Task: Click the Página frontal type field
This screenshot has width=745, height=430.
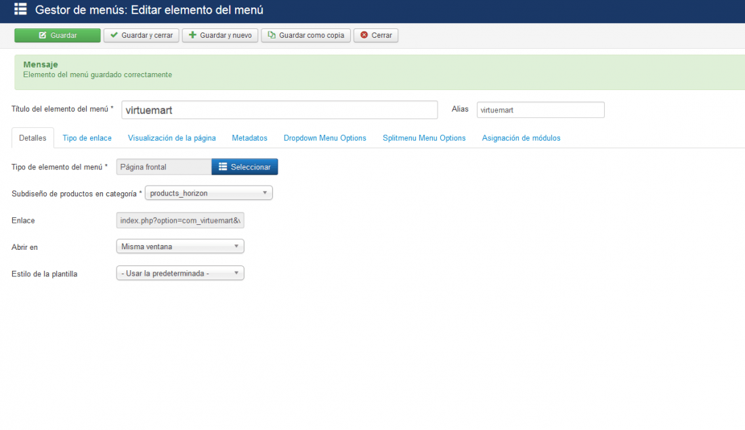Action: [x=164, y=167]
